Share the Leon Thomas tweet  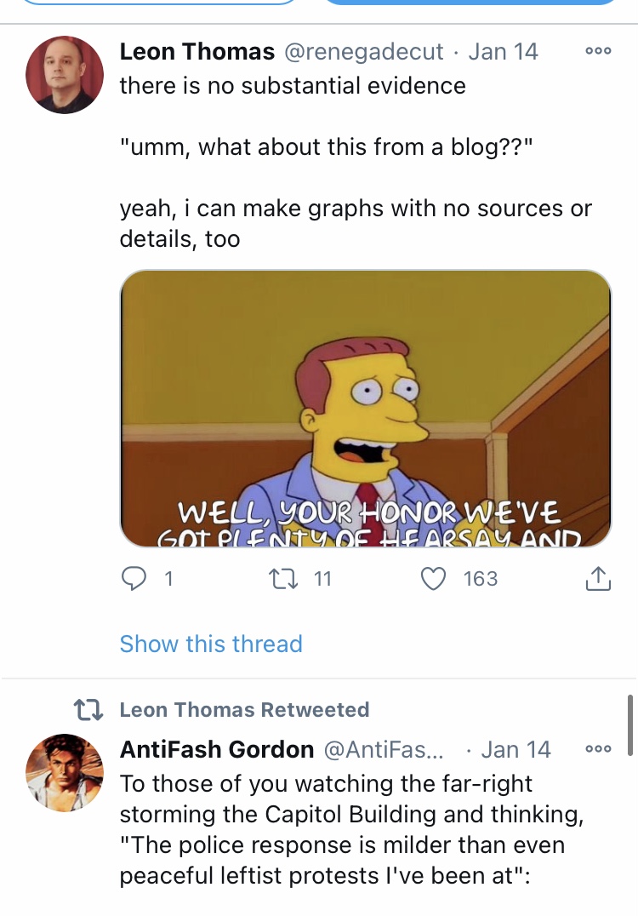598,578
